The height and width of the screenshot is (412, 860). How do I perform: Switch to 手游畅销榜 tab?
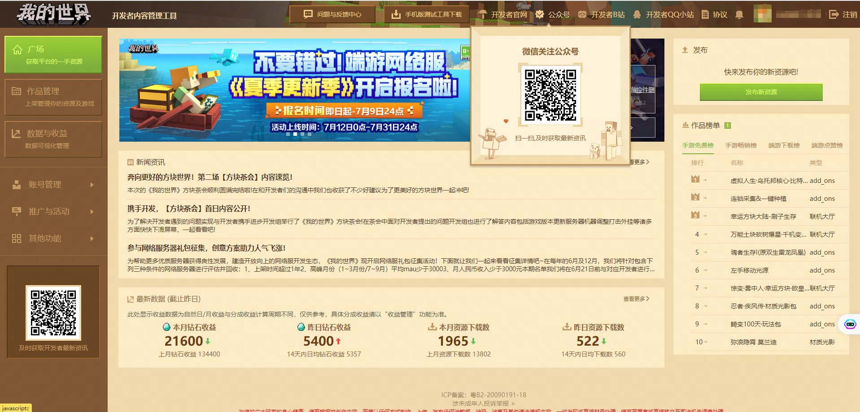point(741,145)
